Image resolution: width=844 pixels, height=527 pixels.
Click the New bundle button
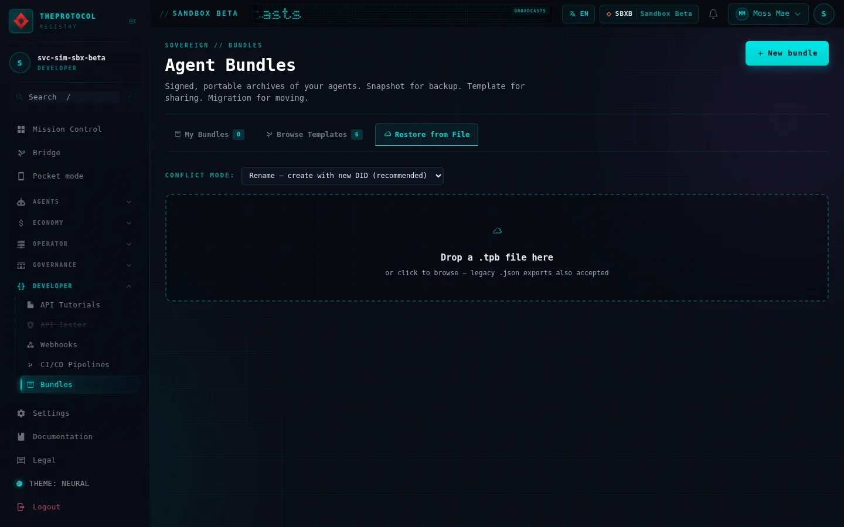(x=787, y=53)
